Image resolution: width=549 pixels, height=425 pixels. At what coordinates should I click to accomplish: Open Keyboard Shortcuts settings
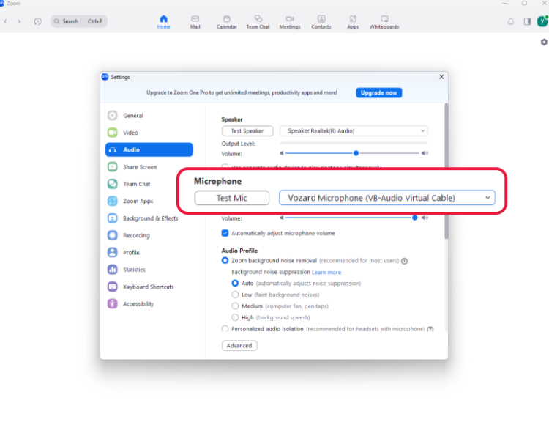coord(149,287)
